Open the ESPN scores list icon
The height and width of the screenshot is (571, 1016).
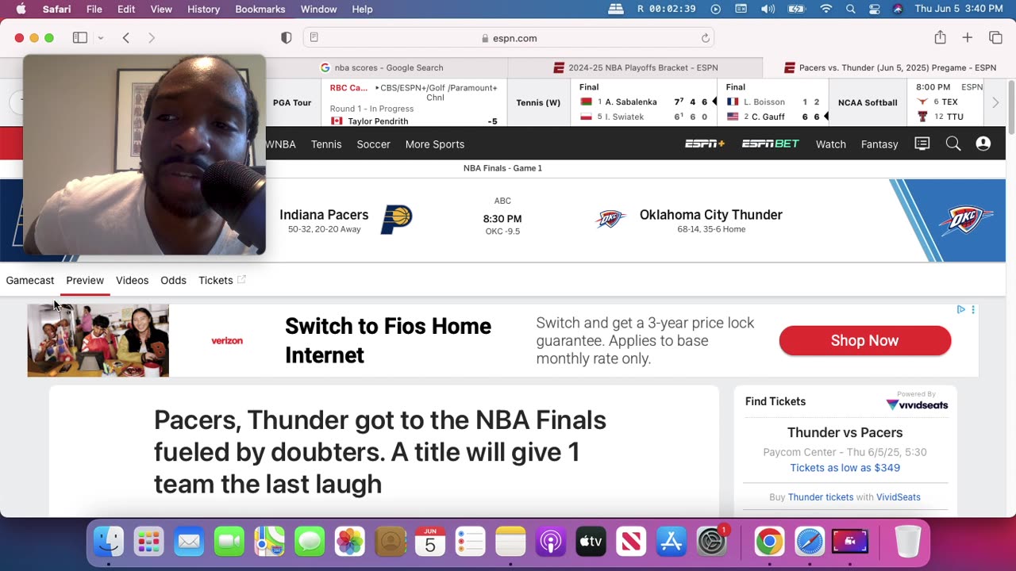[x=922, y=144]
